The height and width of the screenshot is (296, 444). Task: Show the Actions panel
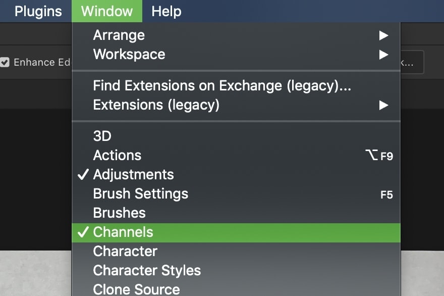click(236, 156)
